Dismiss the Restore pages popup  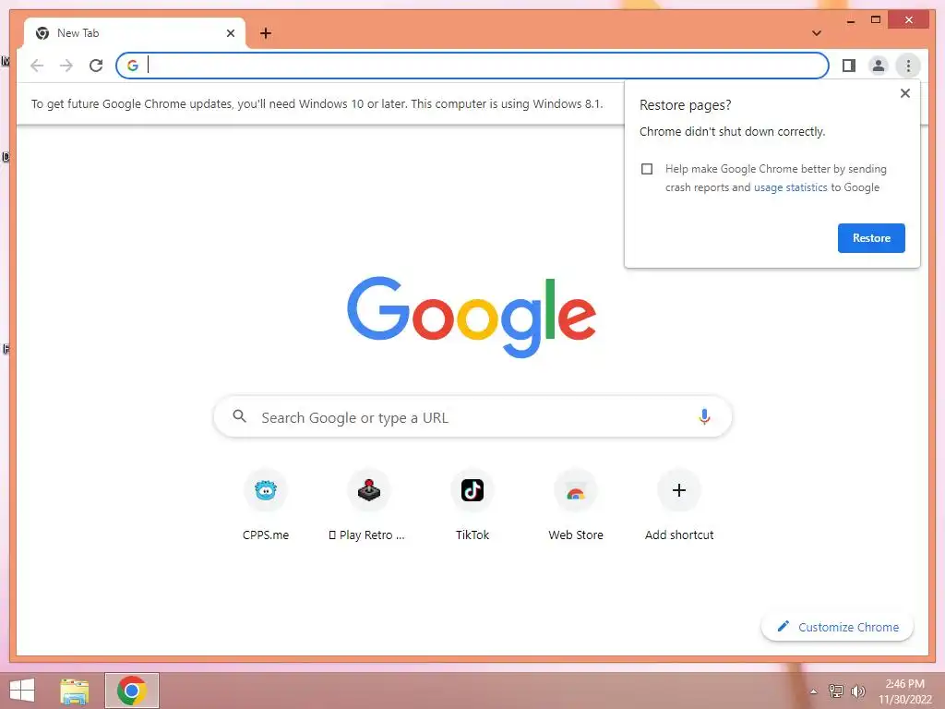click(904, 93)
